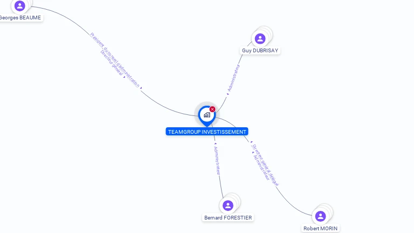The width and height of the screenshot is (414, 233).
Task: Click the Robert MORIN name label
Action: point(320,228)
